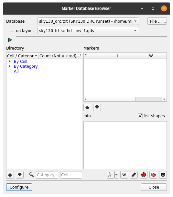
Task: Toggle the list shapes checkbox
Action: (x=140, y=116)
